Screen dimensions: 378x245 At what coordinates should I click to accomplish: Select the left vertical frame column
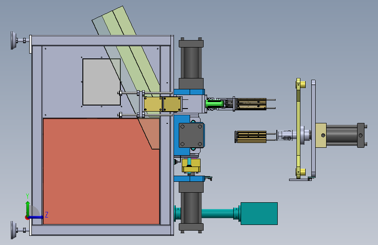pyautogui.click(x=37, y=135)
